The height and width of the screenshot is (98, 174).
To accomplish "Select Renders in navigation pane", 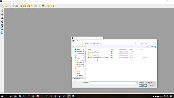I will coord(79,73).
